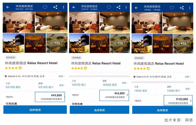Modify dates for December 7 stay

point(125,83)
